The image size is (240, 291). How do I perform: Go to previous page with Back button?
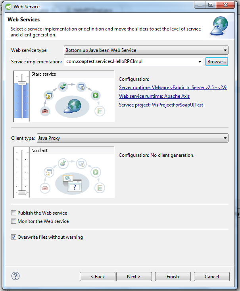pos(98,276)
